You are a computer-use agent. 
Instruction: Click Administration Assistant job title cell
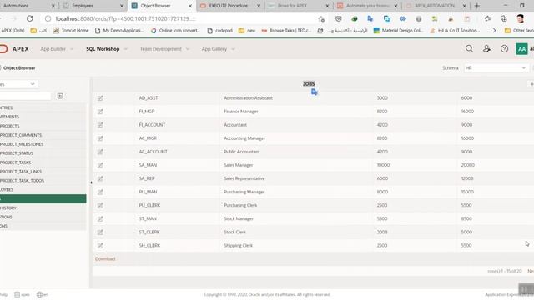[248, 98]
